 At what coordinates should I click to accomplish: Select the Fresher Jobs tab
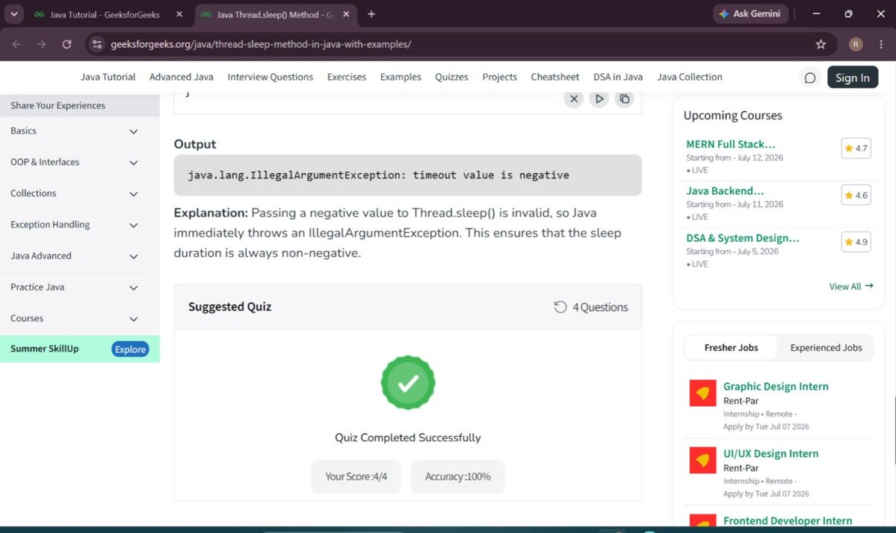[x=731, y=348]
